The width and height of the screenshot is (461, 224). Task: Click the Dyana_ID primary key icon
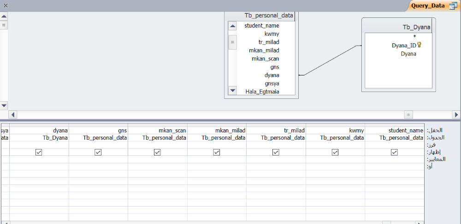tap(419, 45)
